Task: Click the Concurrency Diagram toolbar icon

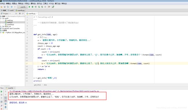Action: (x=42, y=7)
